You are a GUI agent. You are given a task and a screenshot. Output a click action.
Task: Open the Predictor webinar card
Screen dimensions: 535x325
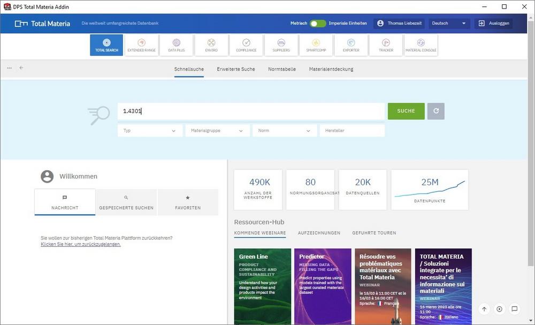323,286
